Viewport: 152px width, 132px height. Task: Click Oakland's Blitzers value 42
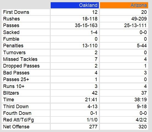tap(95, 93)
